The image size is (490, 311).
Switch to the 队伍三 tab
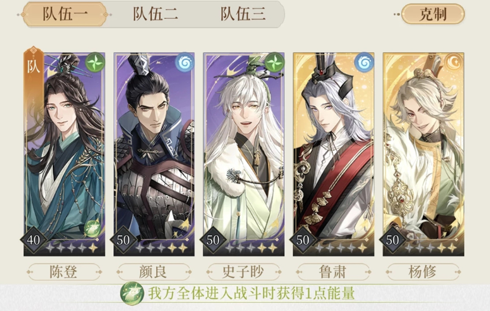(243, 14)
